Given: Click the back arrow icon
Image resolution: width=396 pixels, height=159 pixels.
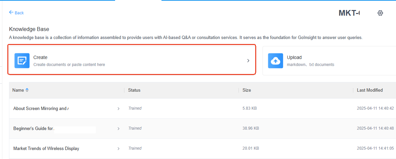Looking at the screenshot, I should point(11,12).
